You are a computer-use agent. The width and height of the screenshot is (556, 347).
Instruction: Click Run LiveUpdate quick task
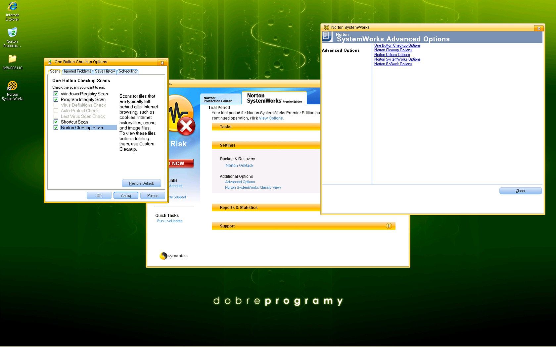pyautogui.click(x=170, y=221)
